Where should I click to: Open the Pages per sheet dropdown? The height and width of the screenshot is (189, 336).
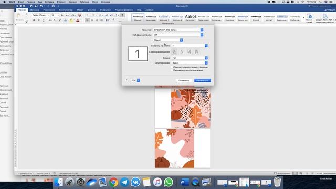[x=190, y=46]
